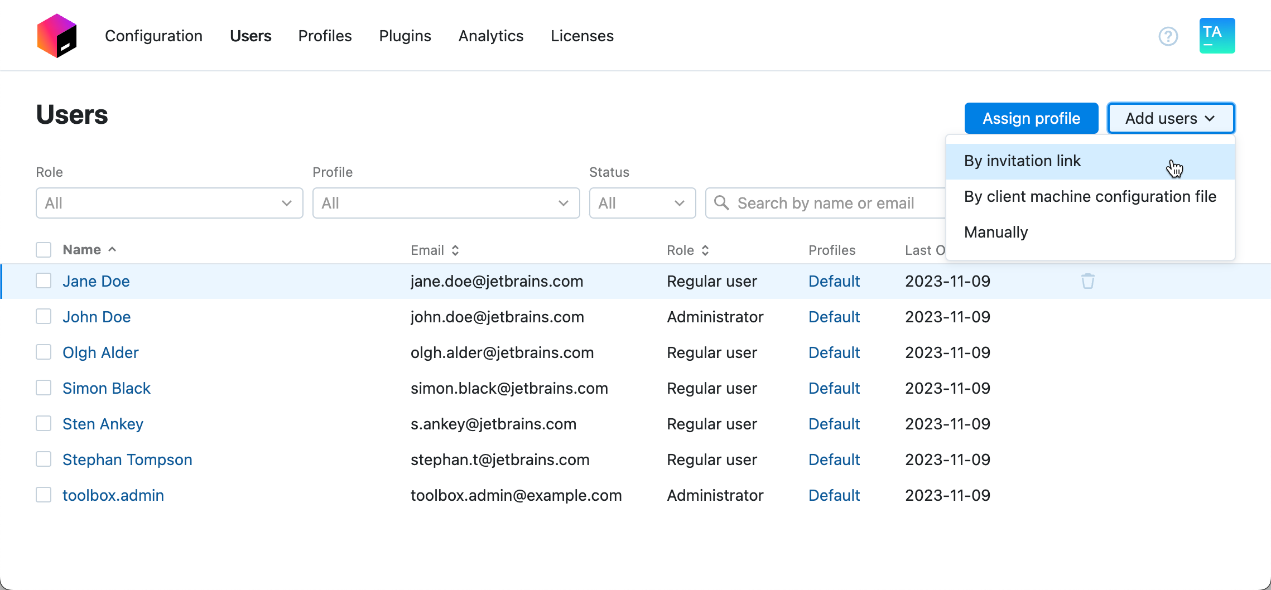The image size is (1271, 590).
Task: Open the TA user avatar menu
Action: tap(1217, 36)
